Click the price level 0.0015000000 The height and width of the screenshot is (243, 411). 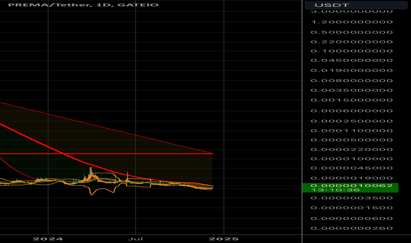(x=351, y=100)
